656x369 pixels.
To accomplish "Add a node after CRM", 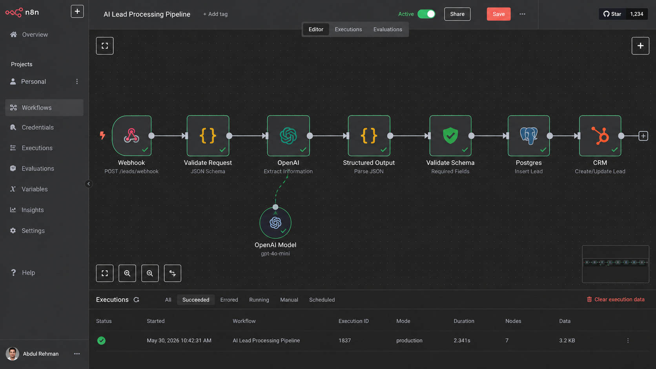I will (x=643, y=136).
